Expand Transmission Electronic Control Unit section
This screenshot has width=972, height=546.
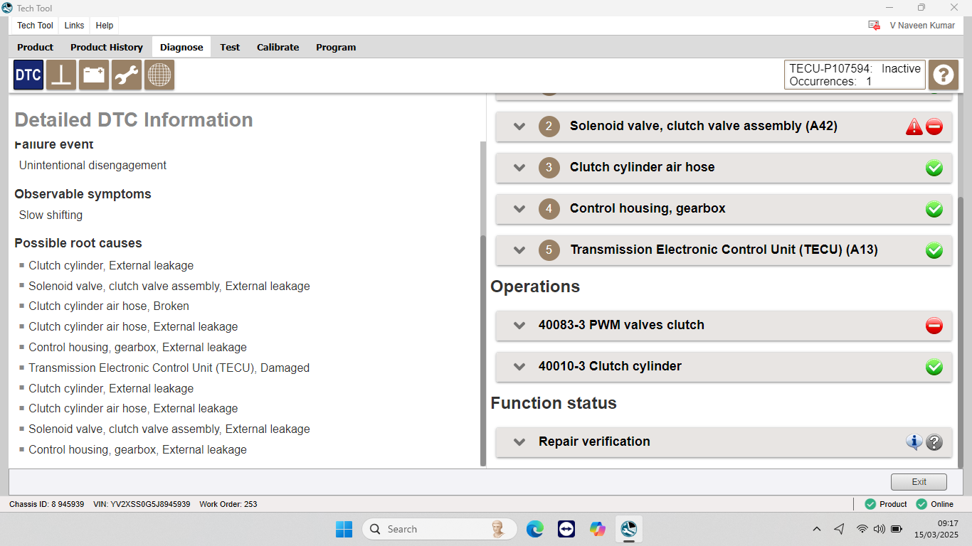click(519, 250)
